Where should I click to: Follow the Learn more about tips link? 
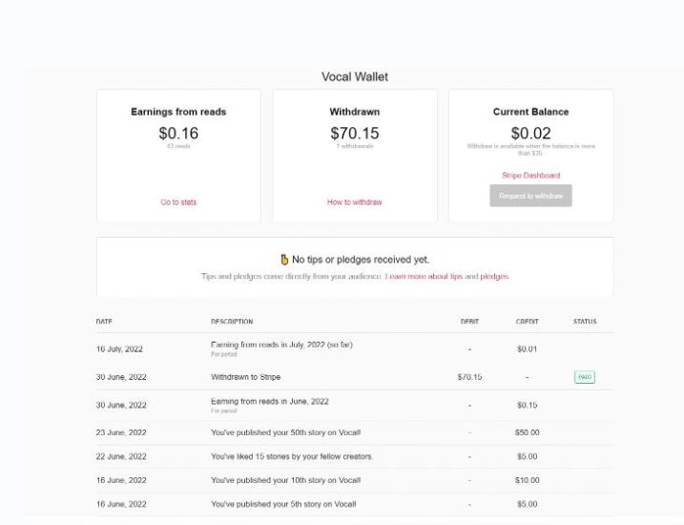click(x=423, y=276)
